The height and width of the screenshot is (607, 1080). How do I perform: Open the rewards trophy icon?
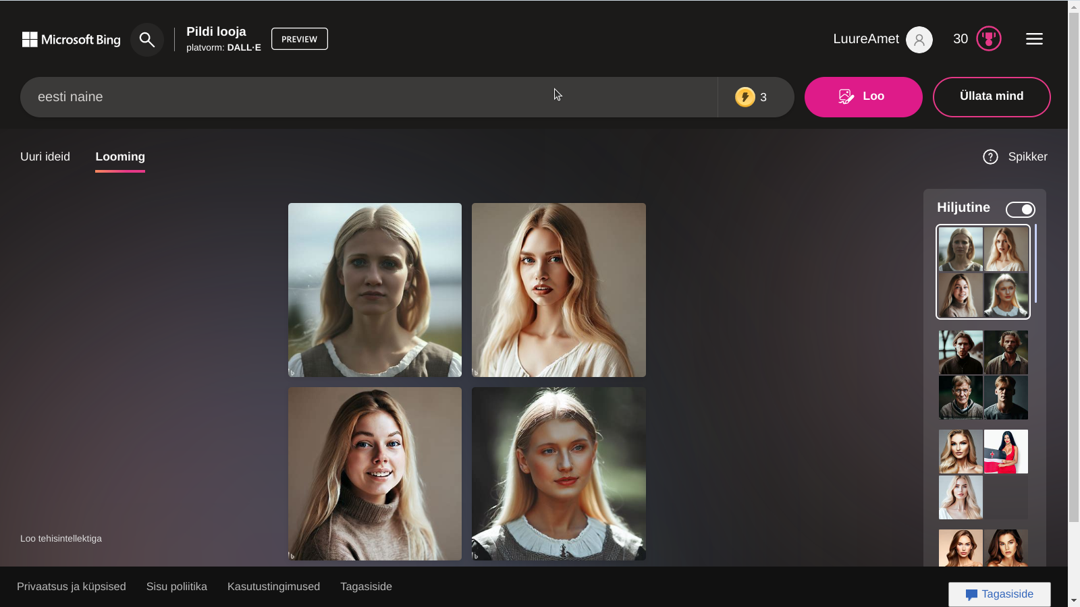click(988, 39)
